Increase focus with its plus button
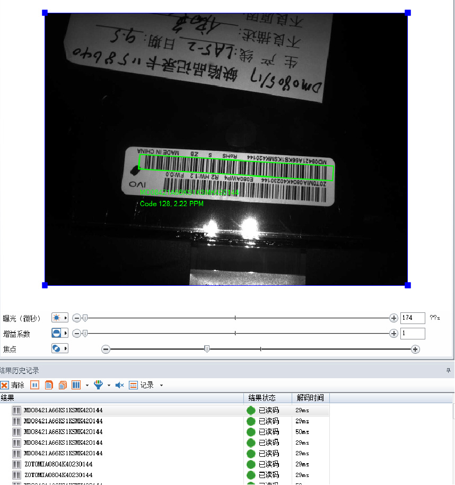This screenshot has height=485, width=455. 415,350
